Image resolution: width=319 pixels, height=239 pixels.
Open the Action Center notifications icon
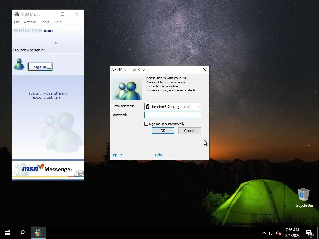309,233
